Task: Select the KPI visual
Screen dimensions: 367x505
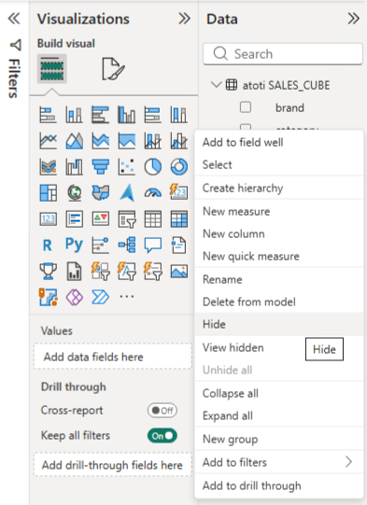Action: click(x=100, y=219)
